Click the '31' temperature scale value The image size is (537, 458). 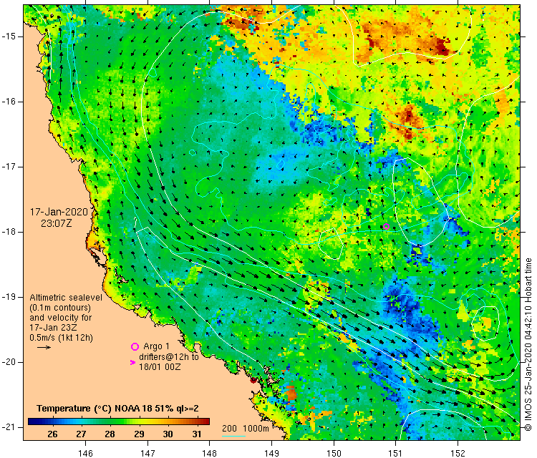(197, 434)
